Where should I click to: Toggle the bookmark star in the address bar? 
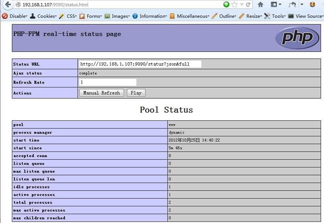coord(234,4)
